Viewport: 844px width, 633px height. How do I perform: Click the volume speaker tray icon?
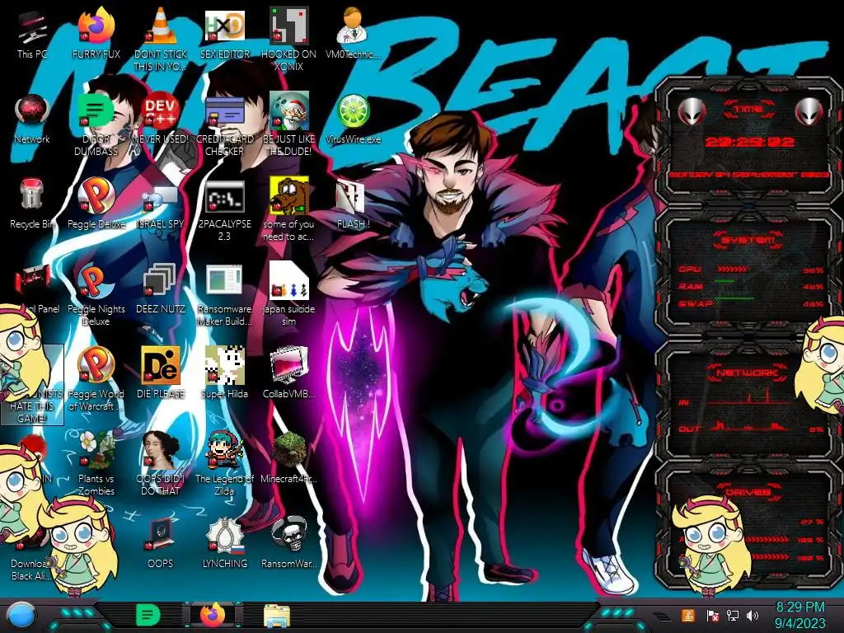coord(753,616)
